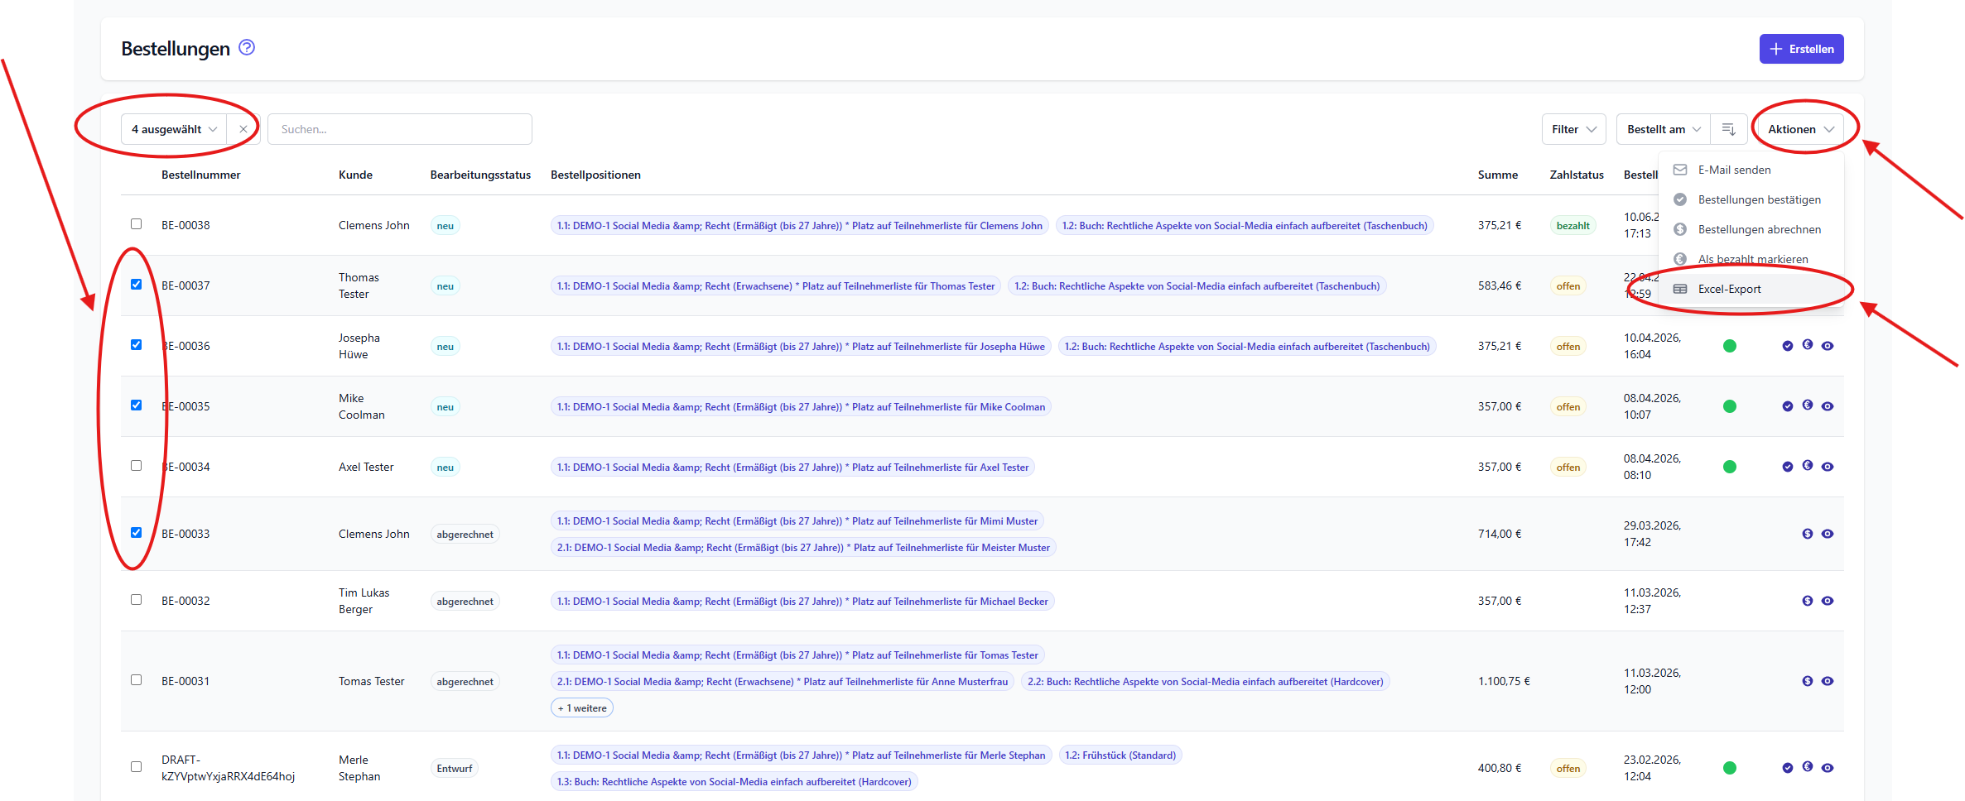Open the position tag for Anne Musterfrau's seat
The height and width of the screenshot is (801, 1965).
click(x=783, y=682)
